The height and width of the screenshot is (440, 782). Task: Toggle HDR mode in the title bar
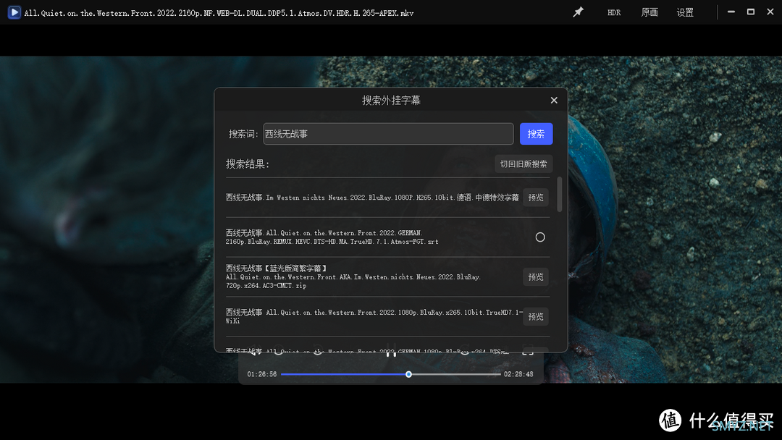pyautogui.click(x=614, y=12)
